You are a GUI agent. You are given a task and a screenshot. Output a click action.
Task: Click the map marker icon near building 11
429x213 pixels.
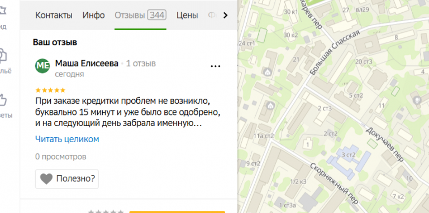(x=417, y=100)
